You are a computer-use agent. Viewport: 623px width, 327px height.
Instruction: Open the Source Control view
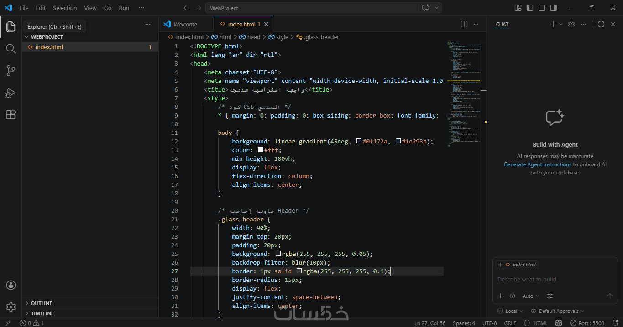tap(10, 71)
